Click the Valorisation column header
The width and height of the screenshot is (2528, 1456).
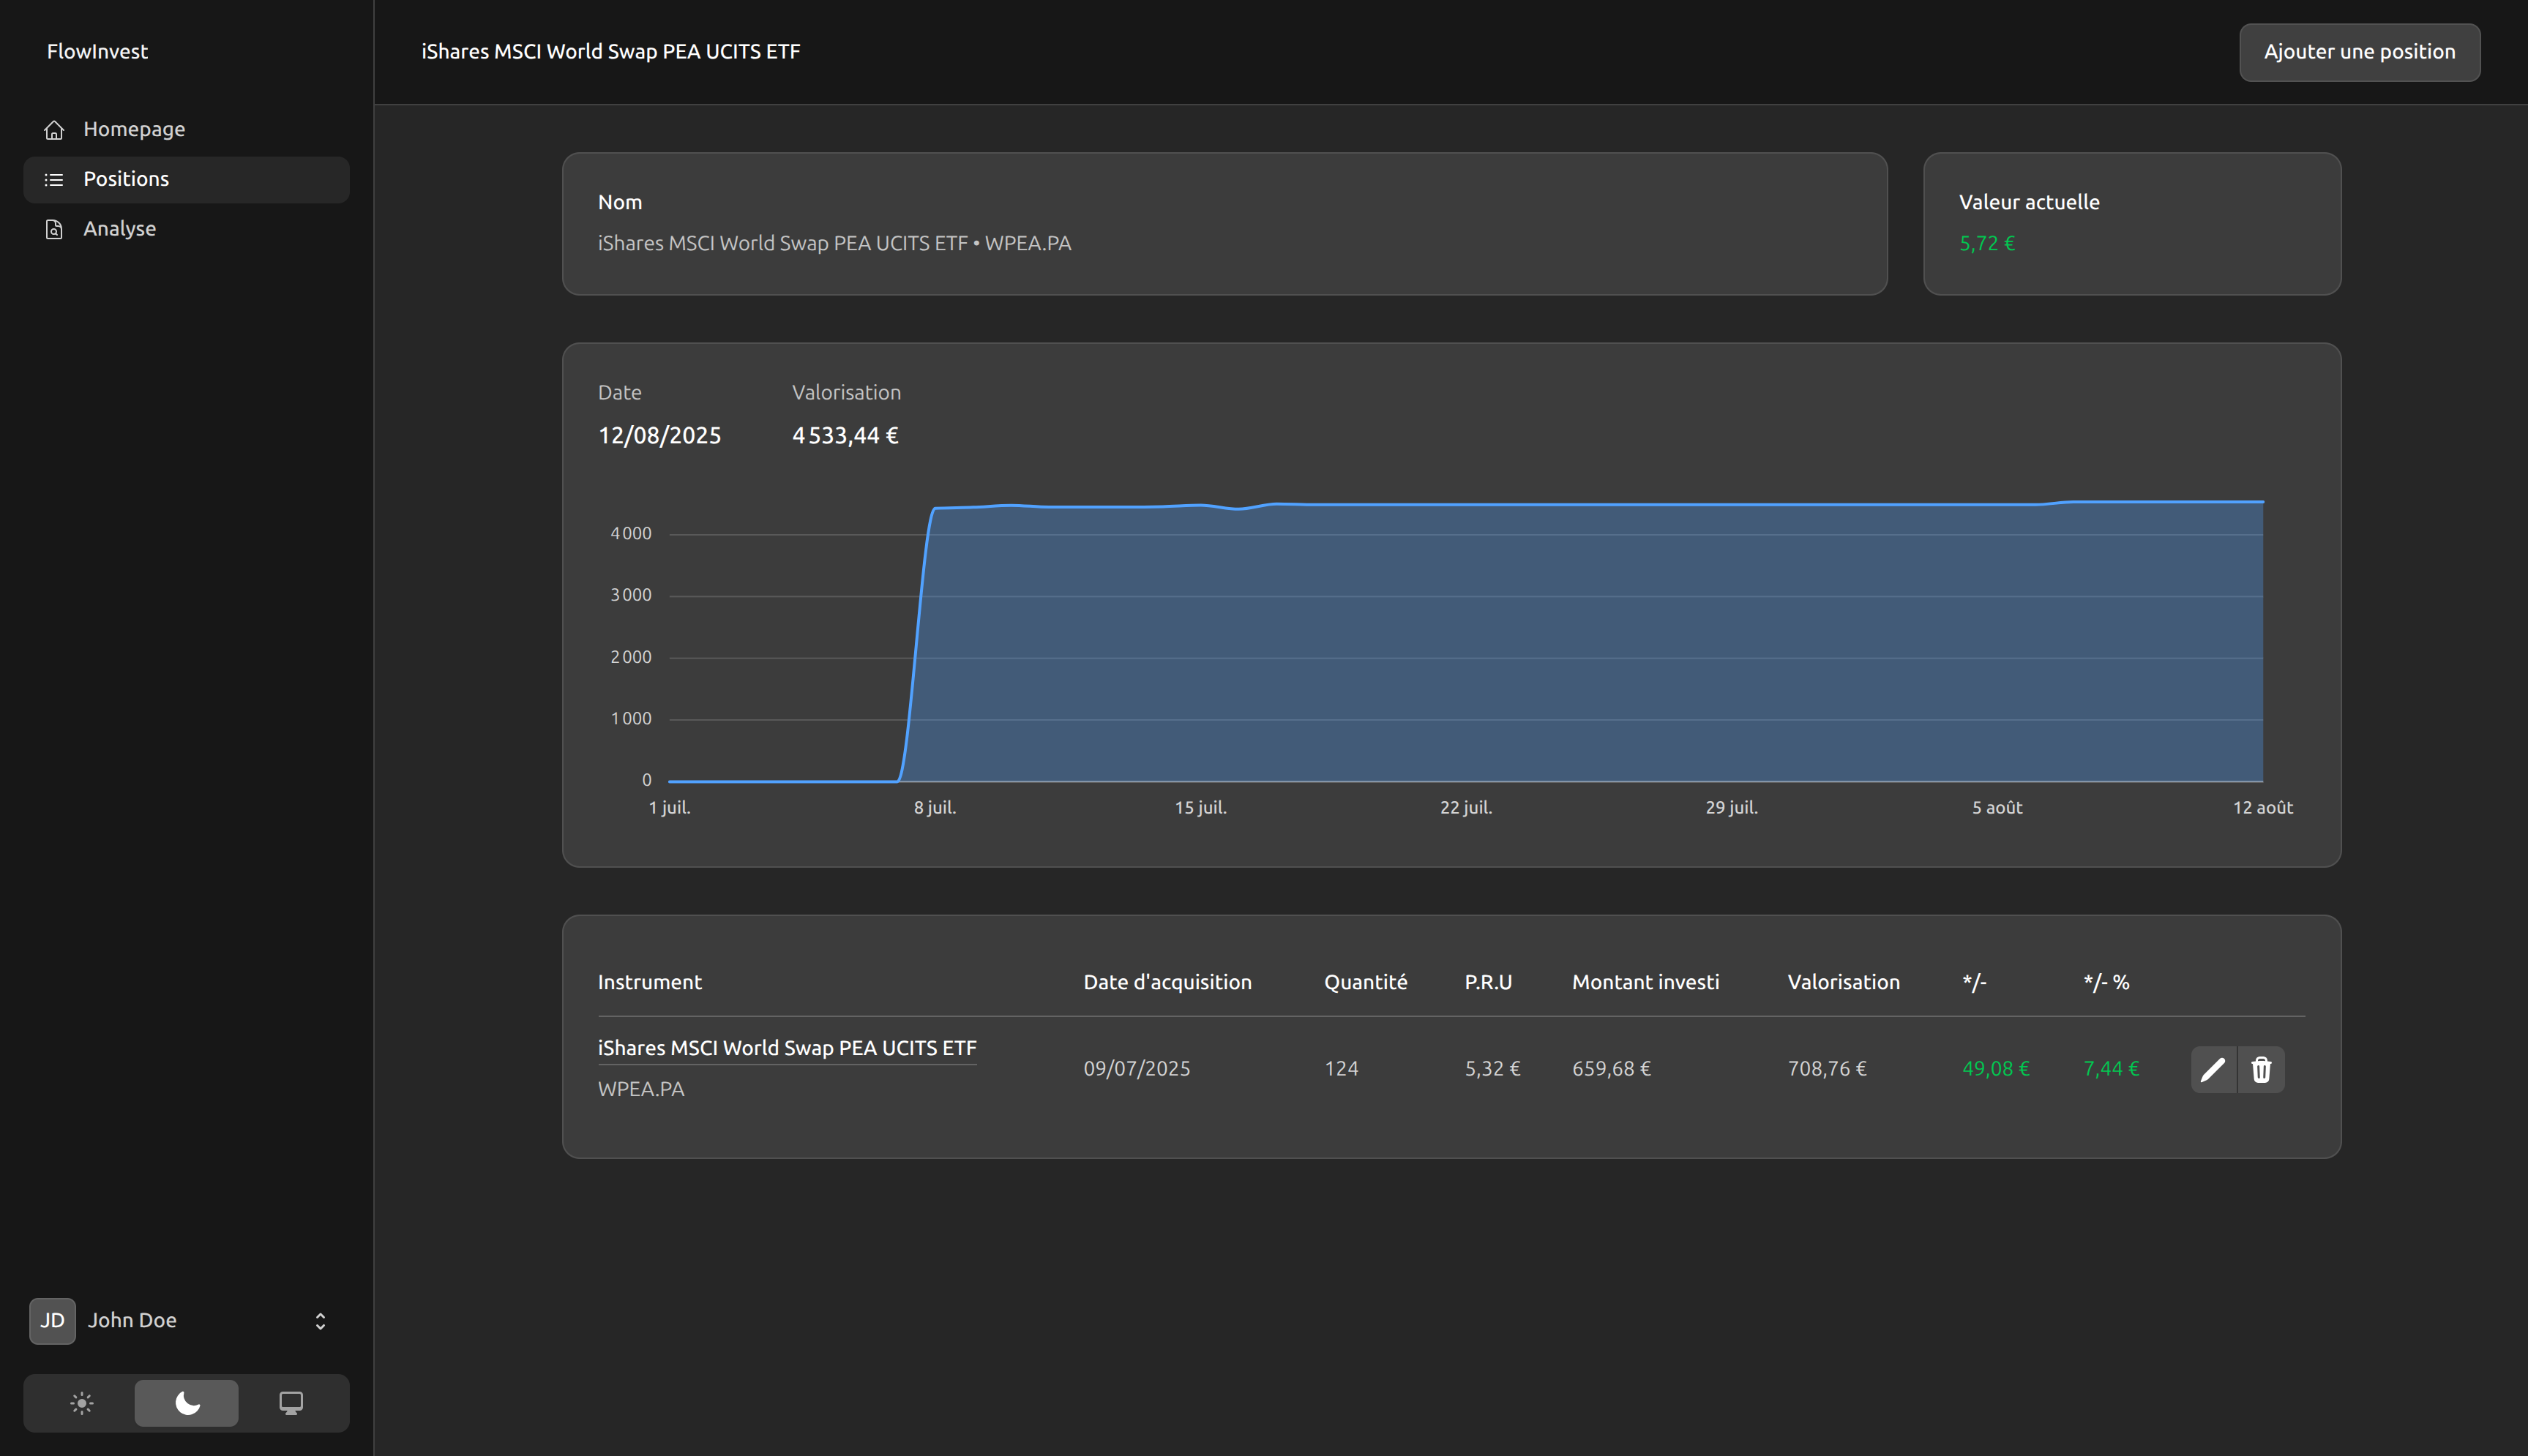click(x=1842, y=982)
